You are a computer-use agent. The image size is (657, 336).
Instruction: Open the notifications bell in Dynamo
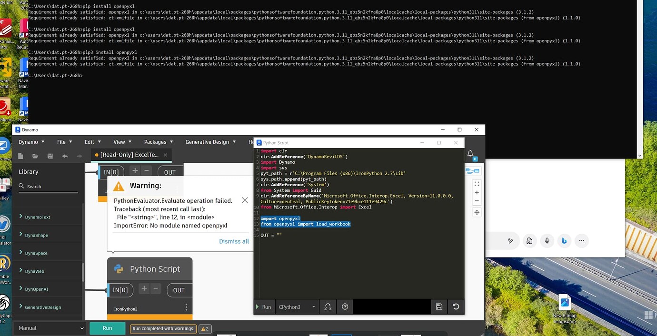click(470, 153)
